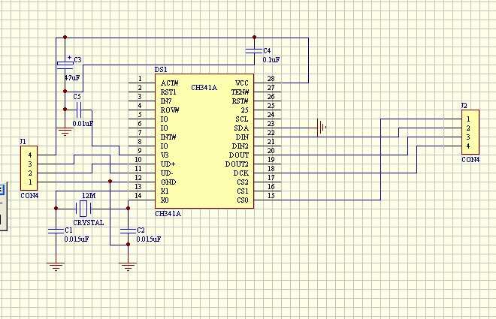Click pin 1 of connector J1
The height and width of the screenshot is (319, 496).
pyautogui.click(x=30, y=182)
